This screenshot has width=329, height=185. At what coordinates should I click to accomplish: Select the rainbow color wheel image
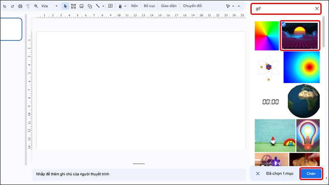266,36
